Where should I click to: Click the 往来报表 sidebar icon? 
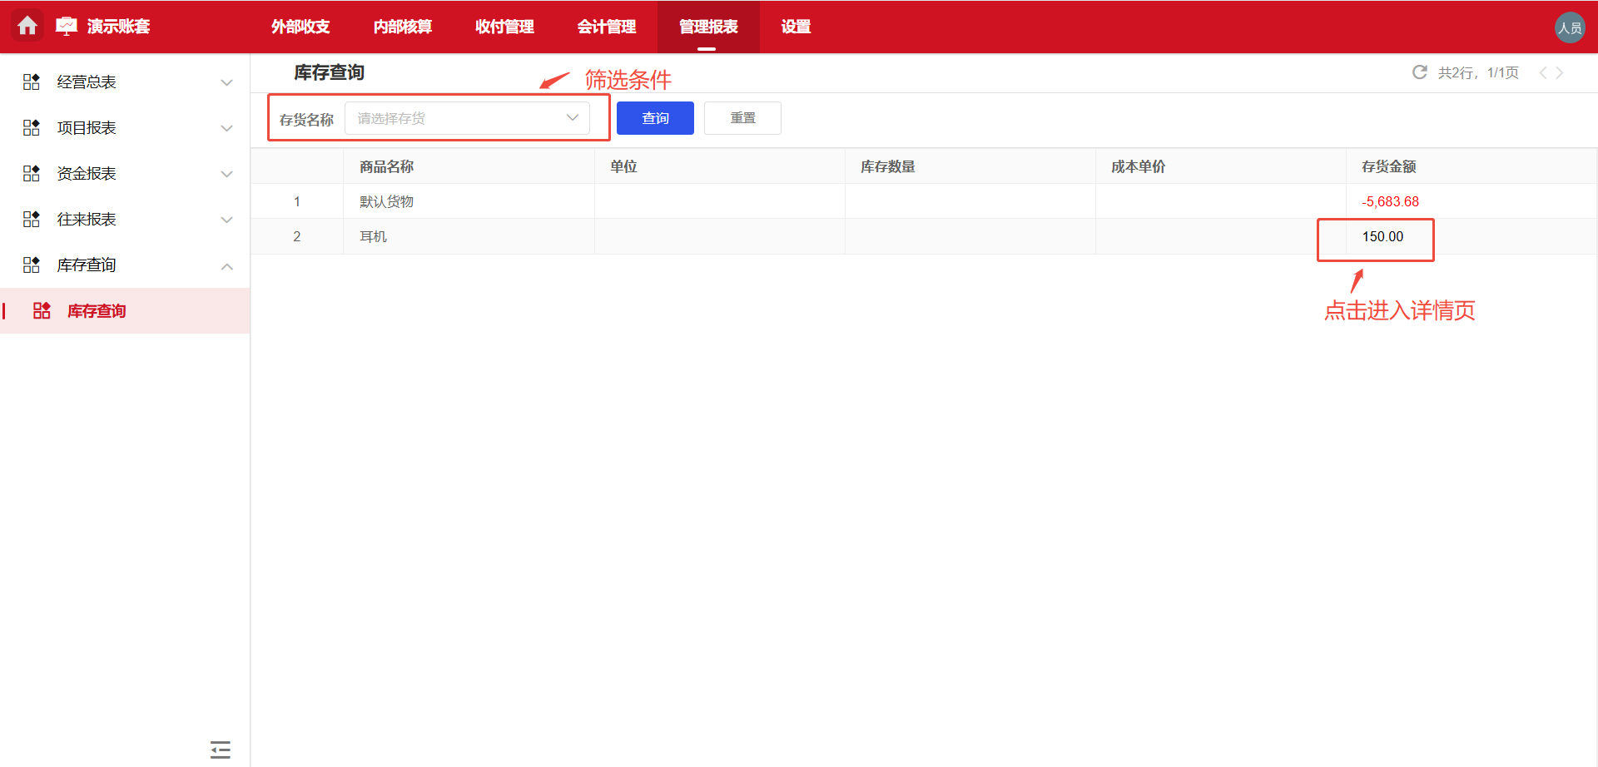[x=31, y=219]
